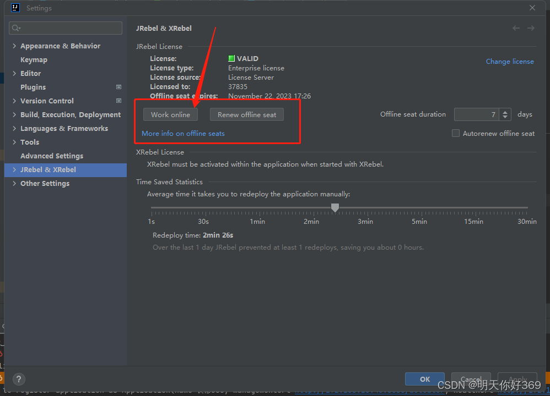Click the licensed-to value '37835'
Viewport: 550px width, 396px height.
(238, 86)
